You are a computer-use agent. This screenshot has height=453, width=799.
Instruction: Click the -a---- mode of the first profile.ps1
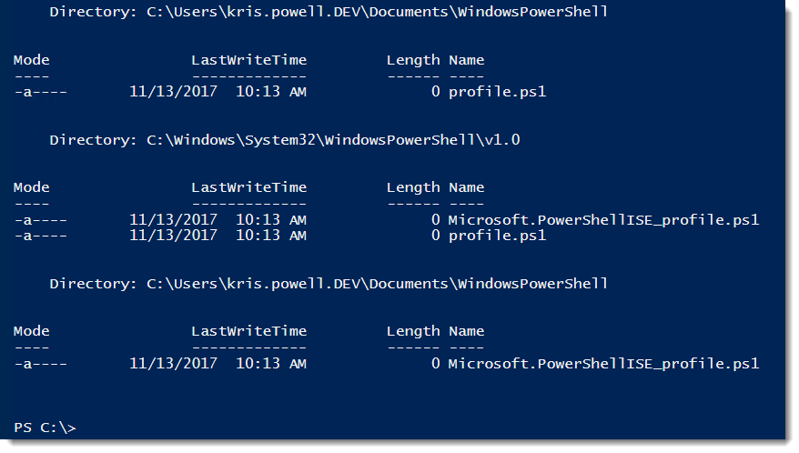click(41, 92)
